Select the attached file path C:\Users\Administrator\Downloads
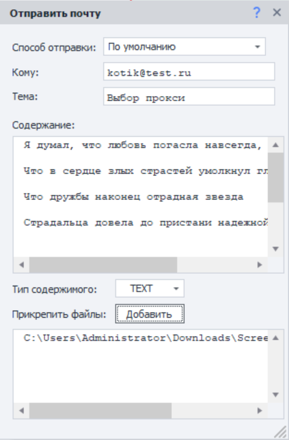This screenshot has width=289, height=440. pos(145,338)
